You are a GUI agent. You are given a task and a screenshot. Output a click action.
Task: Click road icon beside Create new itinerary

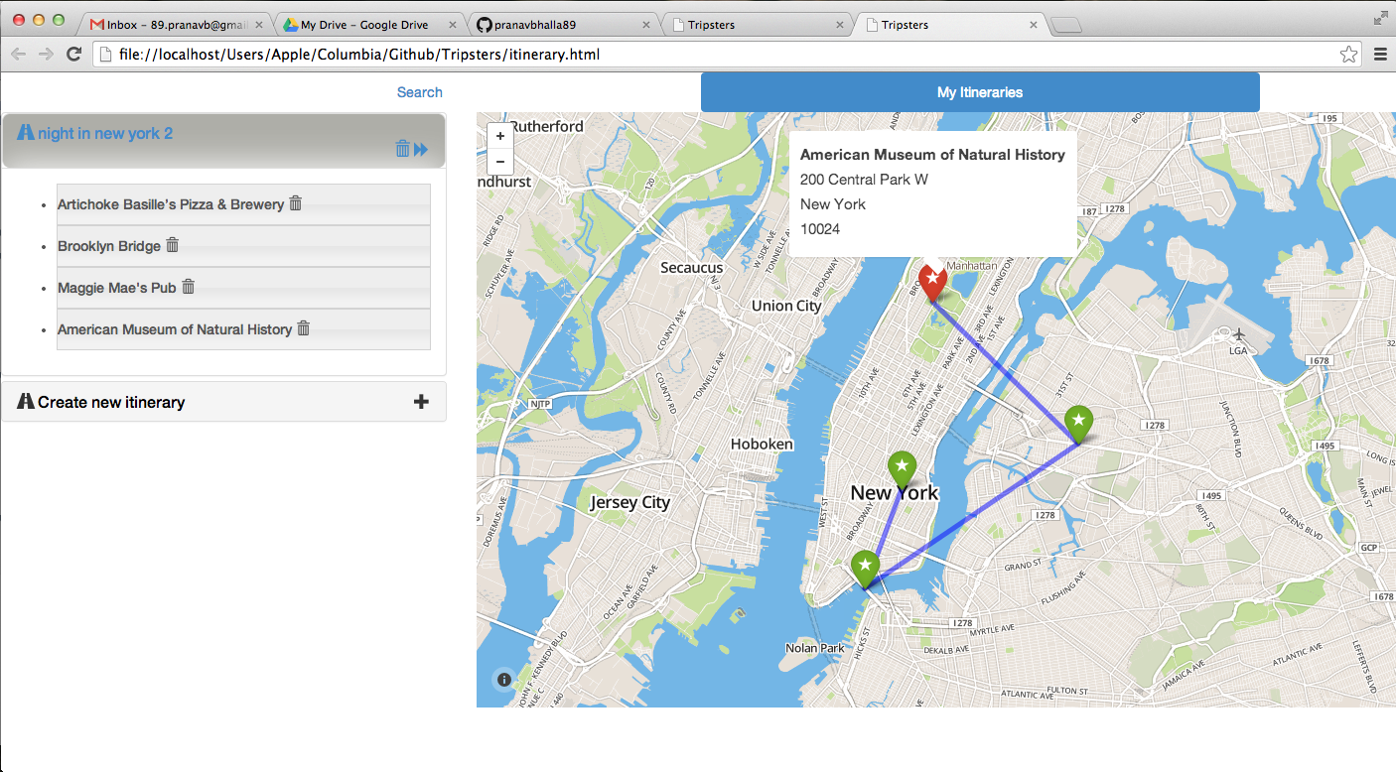pyautogui.click(x=26, y=401)
